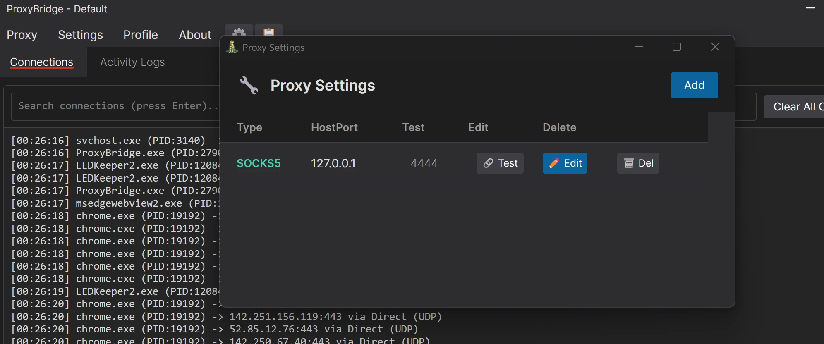
Task: Open the Proxy menu
Action: click(x=22, y=35)
